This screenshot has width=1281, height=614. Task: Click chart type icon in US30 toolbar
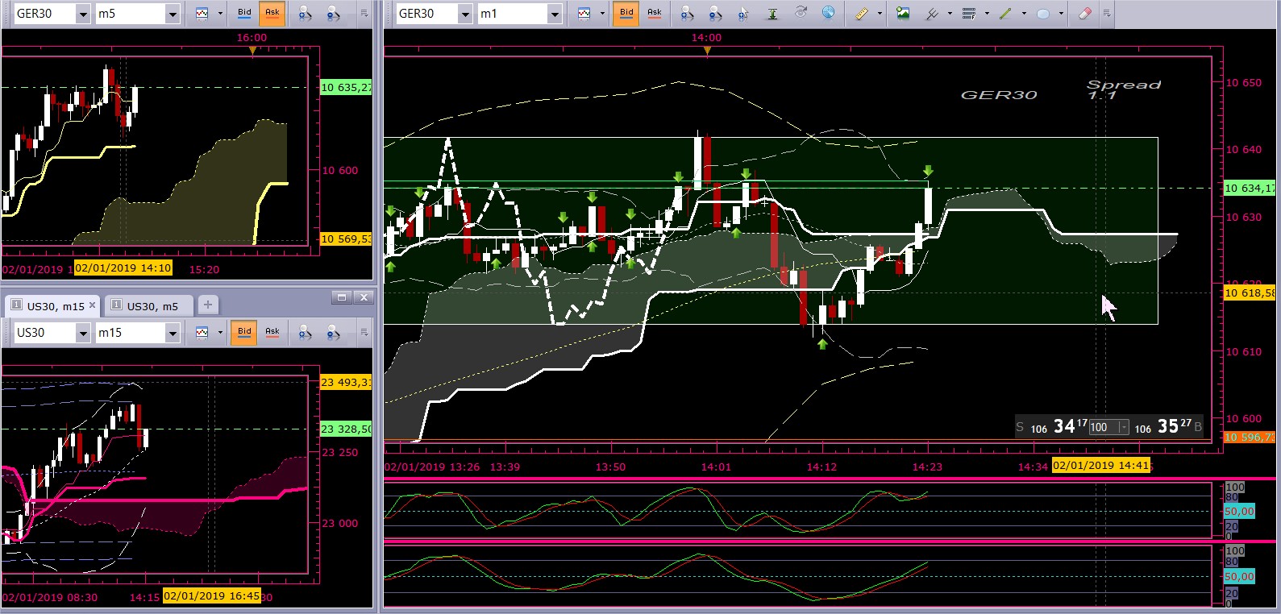point(202,333)
